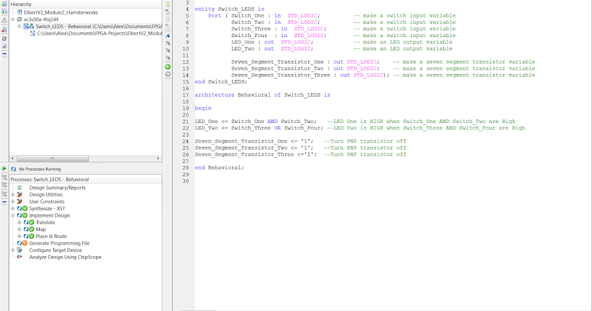
Task: Select the User Constraints process
Action: [x=47, y=201]
